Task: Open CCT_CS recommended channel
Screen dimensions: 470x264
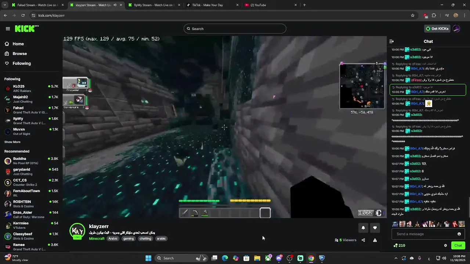Action: 31,182
